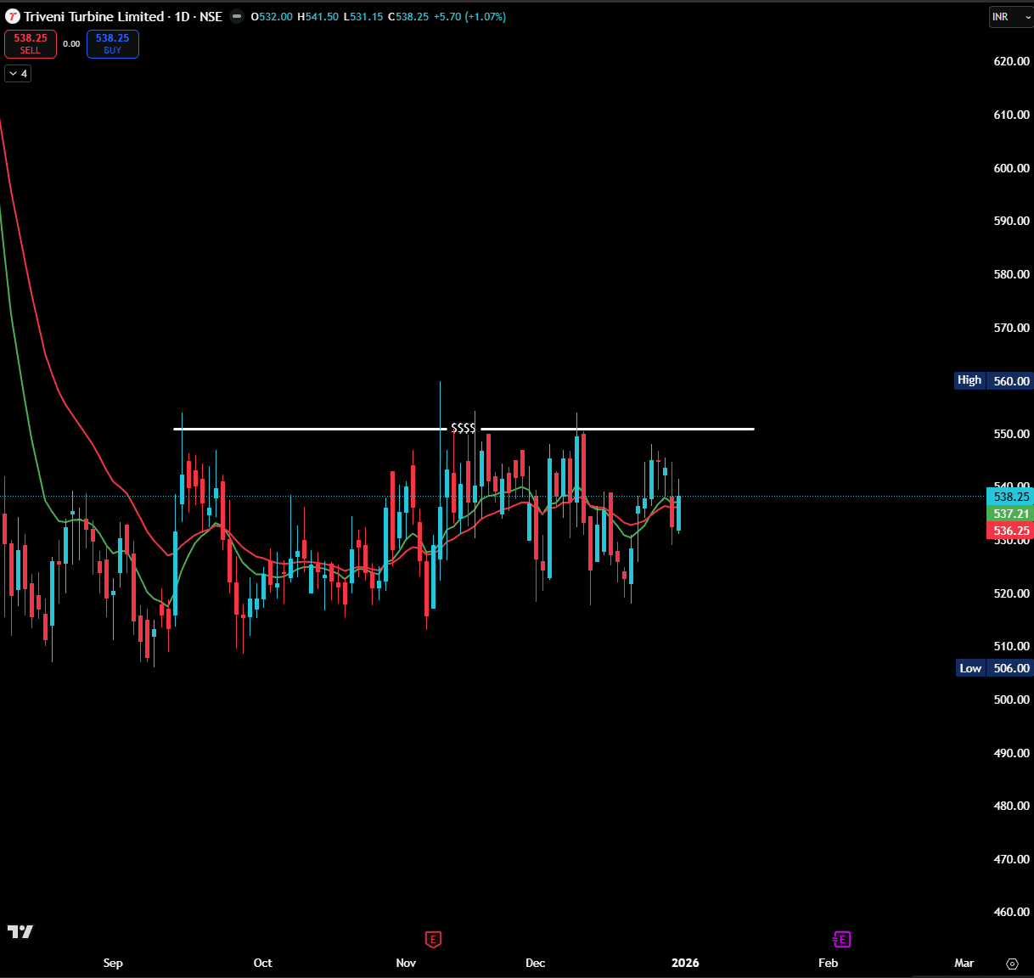
Task: Click the high value H541.50 in the legend
Action: pyautogui.click(x=318, y=17)
